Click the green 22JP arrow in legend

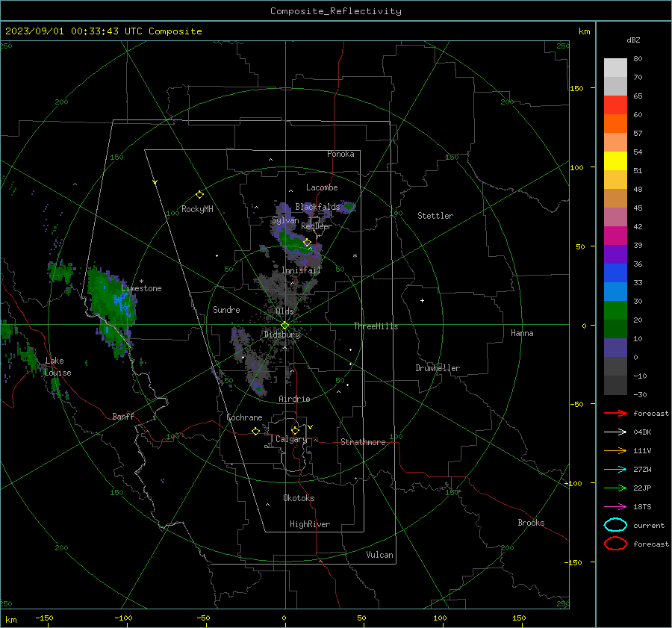click(615, 488)
